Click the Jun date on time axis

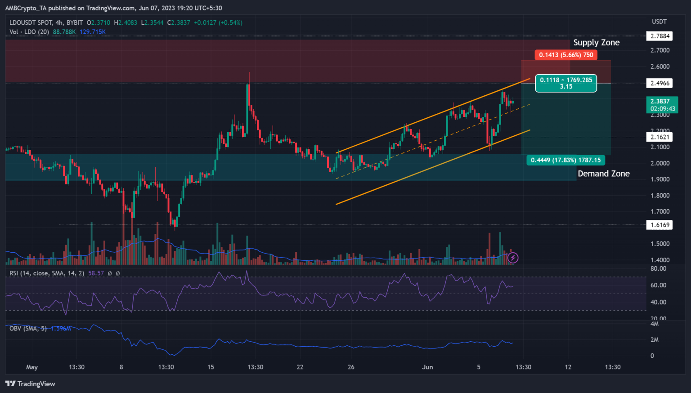(427, 367)
